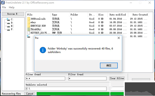
Task: Click the ThinkSky folder icon
Action: (29, 29)
